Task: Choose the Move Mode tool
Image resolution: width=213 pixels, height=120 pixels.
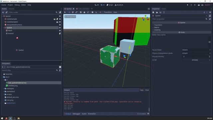Action: pyautogui.click(x=69, y=12)
